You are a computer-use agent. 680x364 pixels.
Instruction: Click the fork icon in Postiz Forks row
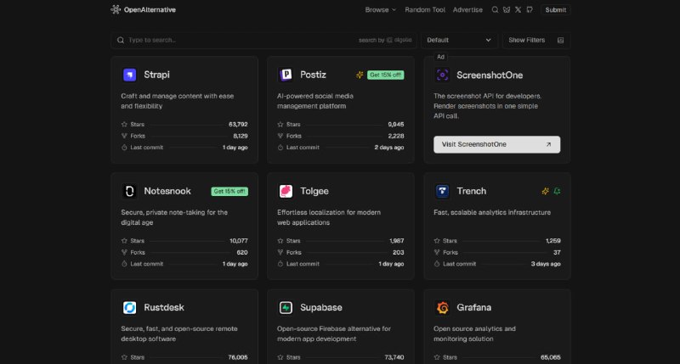click(280, 136)
